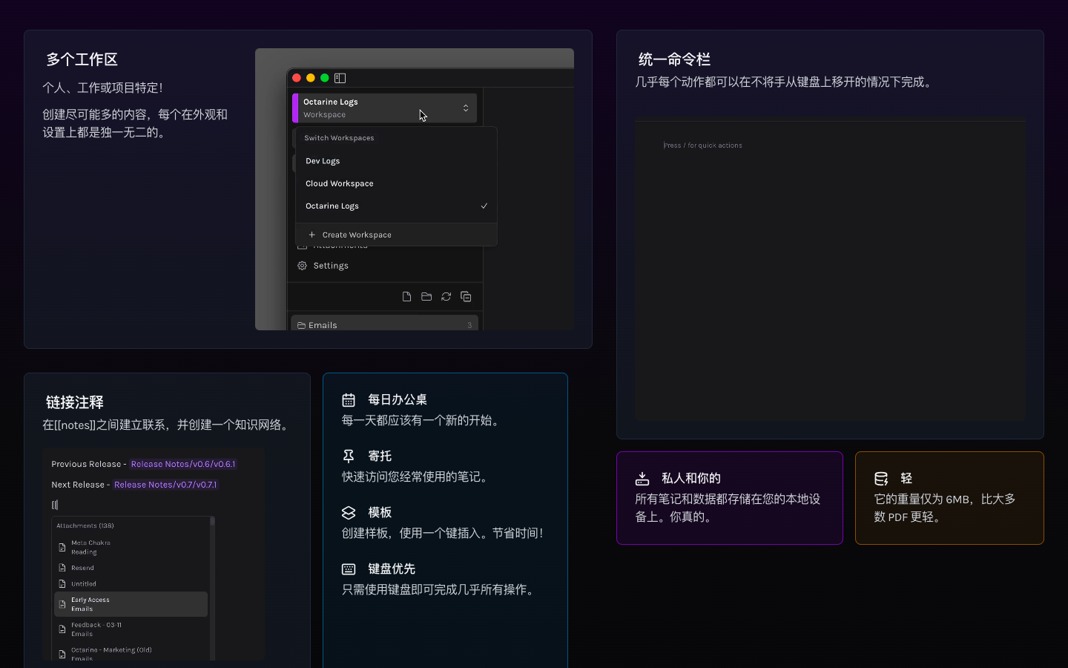Toggle the sidebar panel icon

coord(340,78)
